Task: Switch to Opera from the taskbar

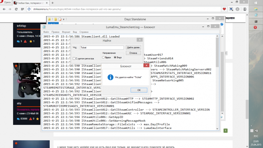Action: (x=255, y=27)
